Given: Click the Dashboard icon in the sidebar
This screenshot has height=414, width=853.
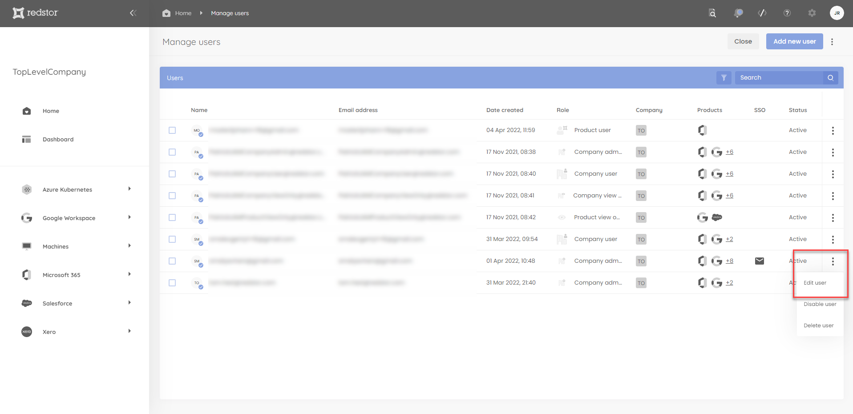Looking at the screenshot, I should (27, 139).
